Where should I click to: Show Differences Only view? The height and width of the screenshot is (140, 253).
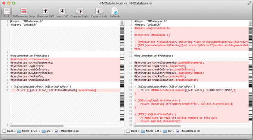pos(24,13)
